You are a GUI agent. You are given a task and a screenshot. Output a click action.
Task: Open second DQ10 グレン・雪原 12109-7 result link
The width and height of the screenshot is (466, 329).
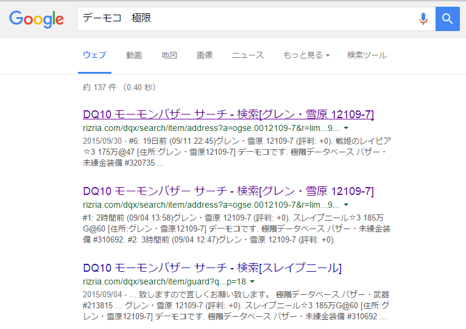pyautogui.click(x=228, y=191)
